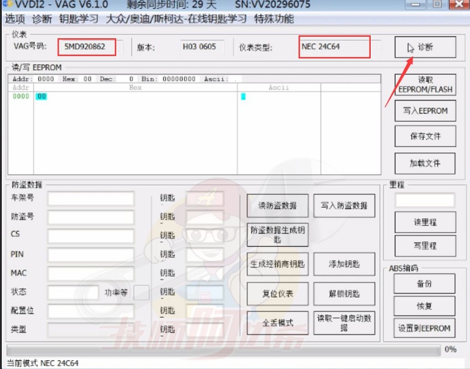The width and height of the screenshot is (470, 369).
Task: Click into the PIN text field
Action: pyautogui.click(x=91, y=255)
